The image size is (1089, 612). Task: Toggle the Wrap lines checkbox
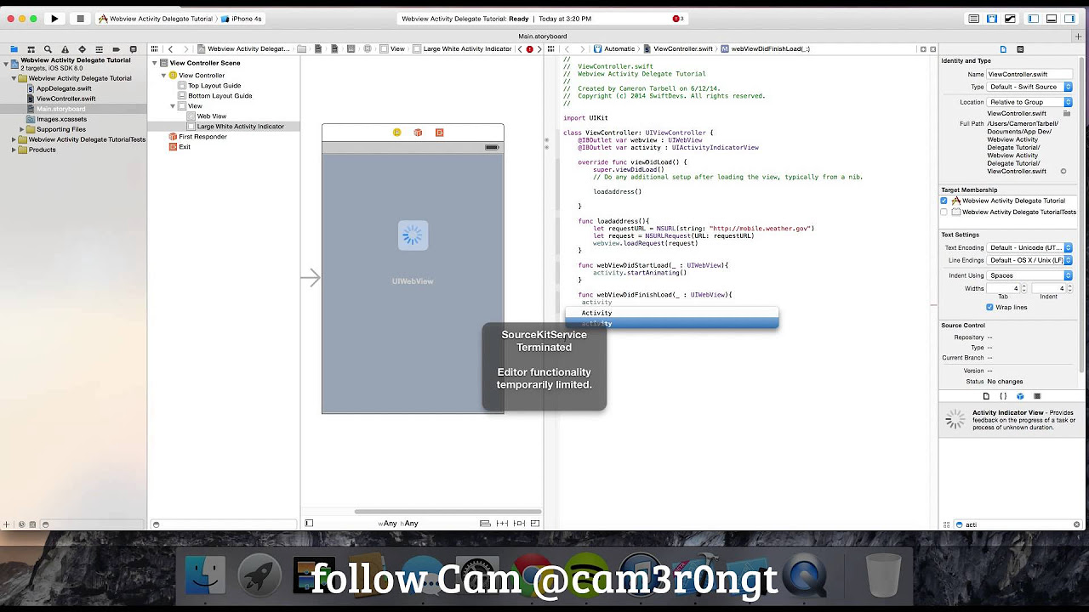coord(989,307)
